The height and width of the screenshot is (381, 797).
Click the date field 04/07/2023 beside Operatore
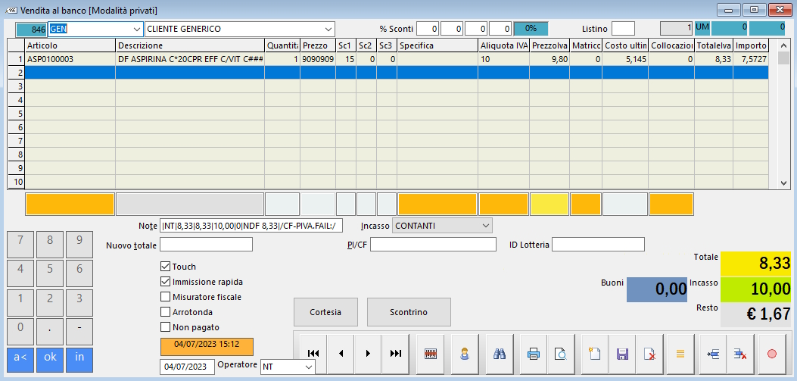coord(187,367)
